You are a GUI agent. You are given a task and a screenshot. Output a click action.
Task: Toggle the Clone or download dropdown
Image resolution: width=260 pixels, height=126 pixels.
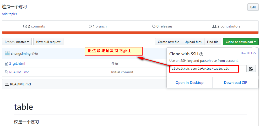tap(241, 42)
